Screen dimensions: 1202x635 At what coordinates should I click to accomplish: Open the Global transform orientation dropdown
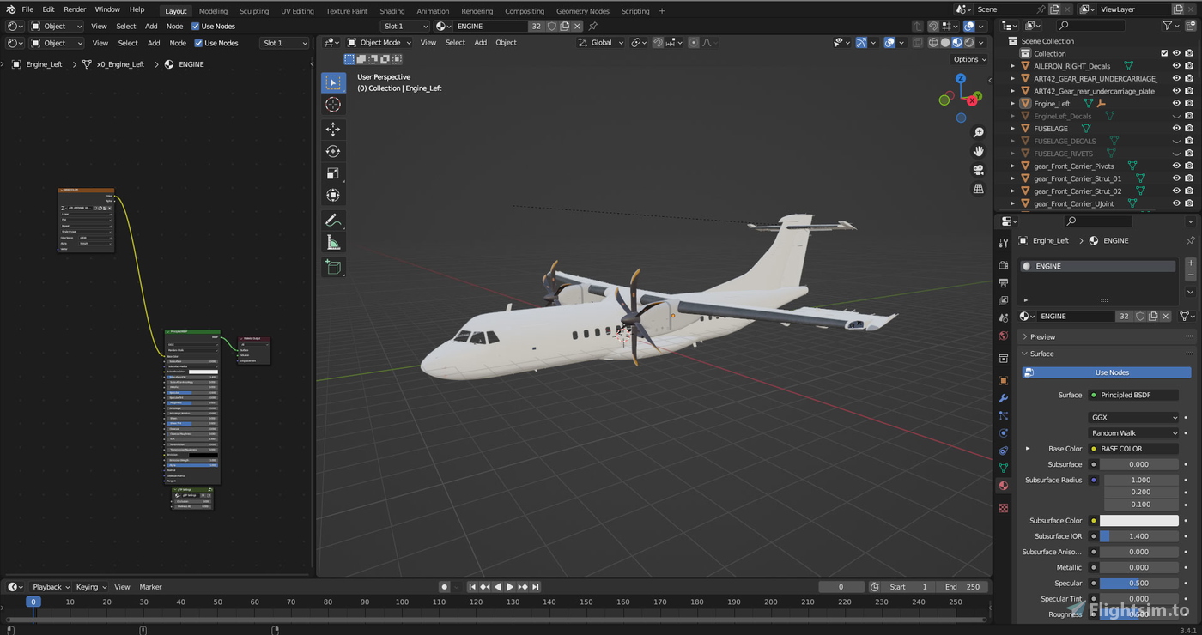tap(601, 42)
